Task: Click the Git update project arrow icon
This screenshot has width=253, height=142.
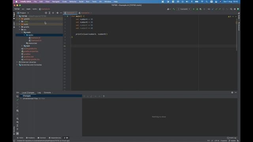Action: (213, 9)
